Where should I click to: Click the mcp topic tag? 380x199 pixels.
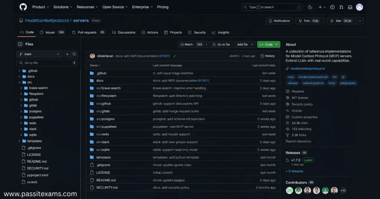pos(291,77)
